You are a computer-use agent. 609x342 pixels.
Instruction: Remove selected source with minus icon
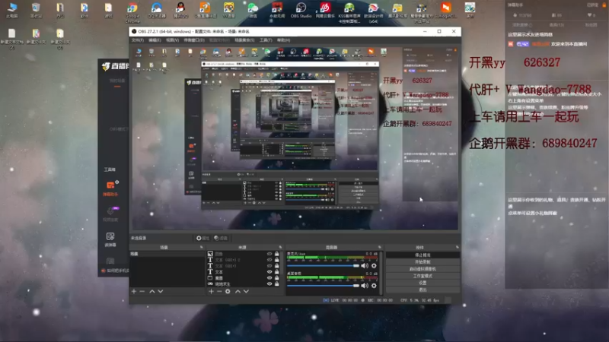[219, 291]
